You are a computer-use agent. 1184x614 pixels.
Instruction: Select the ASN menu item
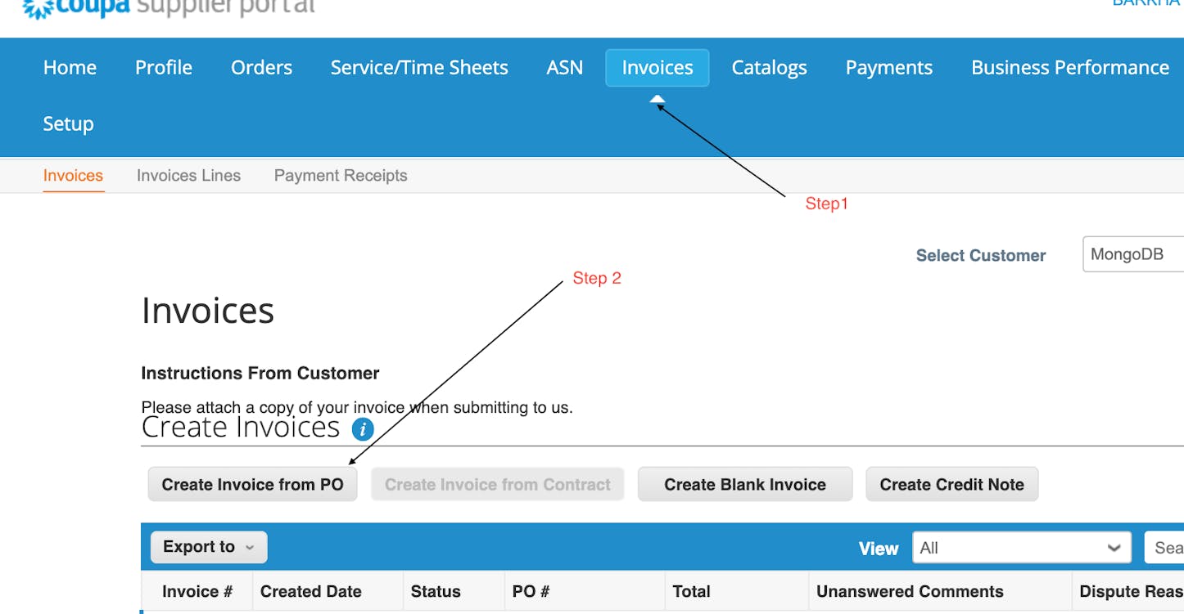pyautogui.click(x=564, y=67)
